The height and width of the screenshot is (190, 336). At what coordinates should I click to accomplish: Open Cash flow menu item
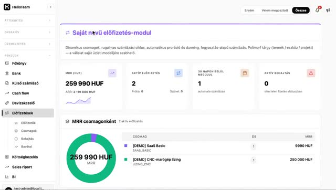[x=28, y=93]
